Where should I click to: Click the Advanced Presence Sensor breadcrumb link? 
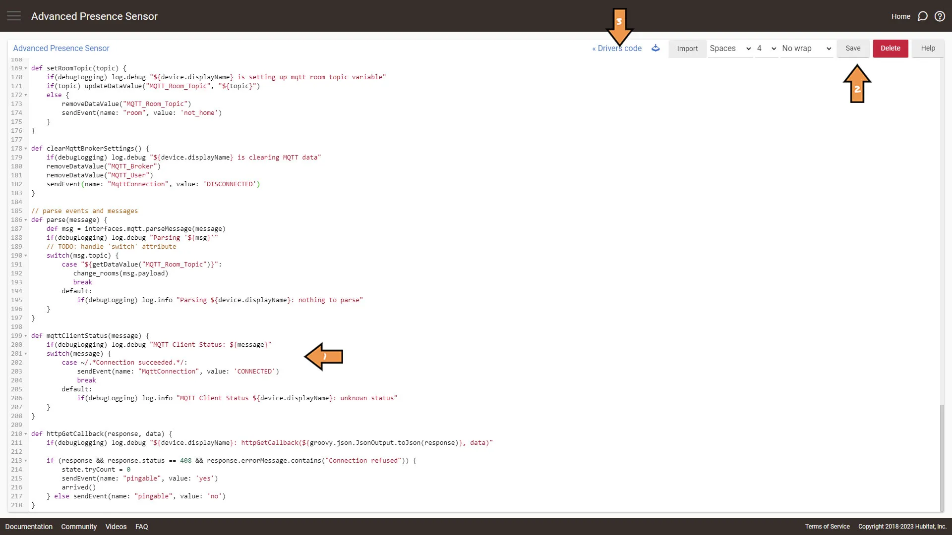pos(61,48)
